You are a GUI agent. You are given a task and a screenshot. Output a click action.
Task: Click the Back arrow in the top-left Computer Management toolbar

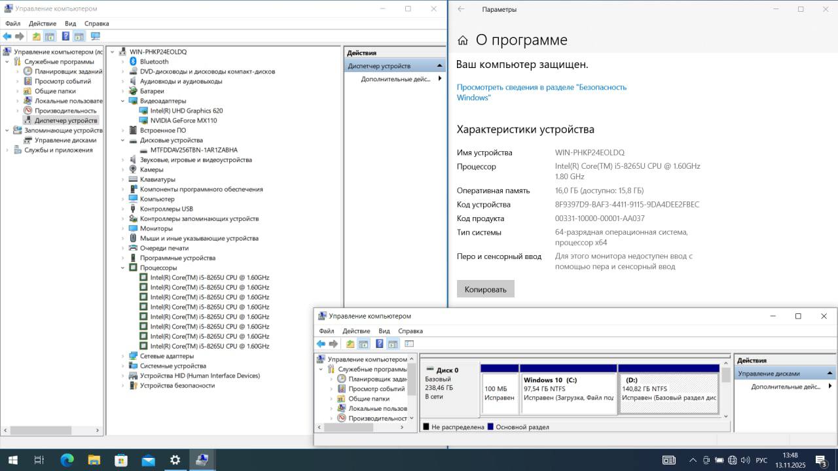[7, 36]
